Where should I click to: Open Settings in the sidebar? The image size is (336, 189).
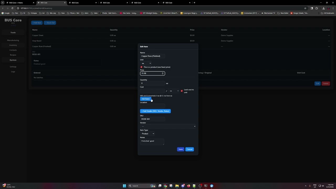(x=13, y=67)
